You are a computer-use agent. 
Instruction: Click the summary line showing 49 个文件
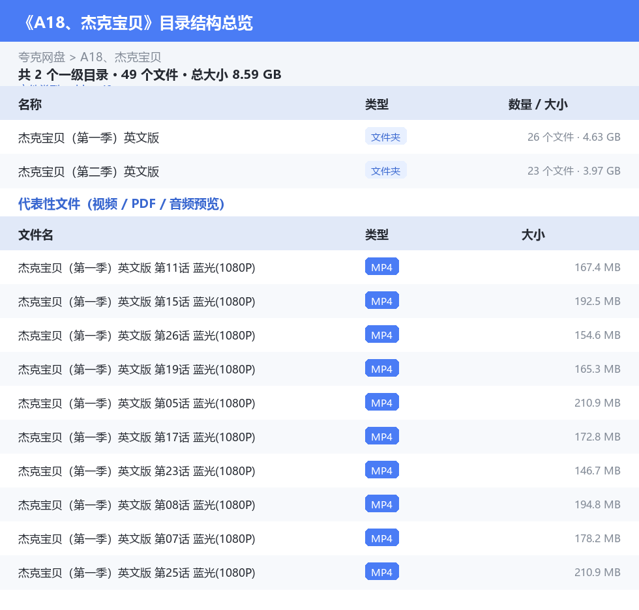pos(149,74)
